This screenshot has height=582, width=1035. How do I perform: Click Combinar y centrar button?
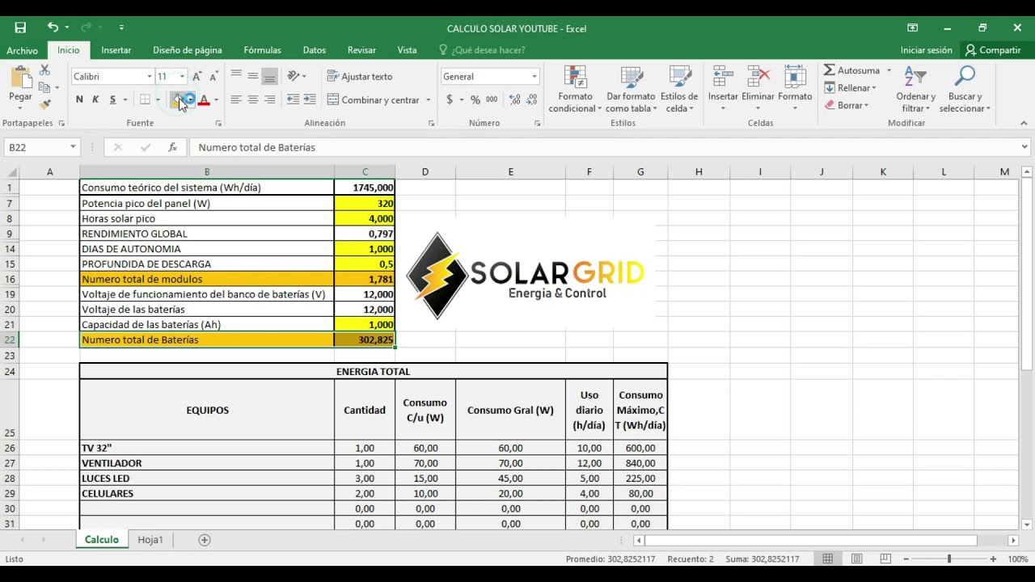(374, 99)
